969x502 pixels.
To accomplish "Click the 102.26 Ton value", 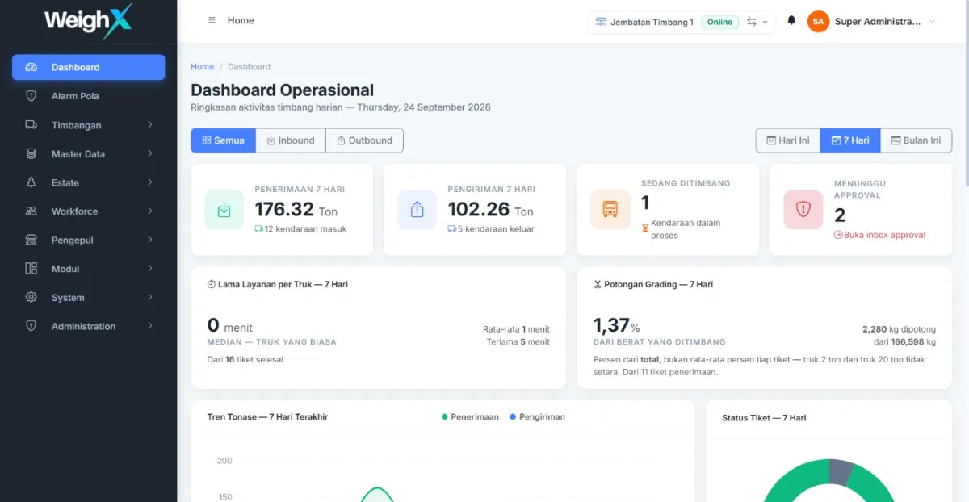I will 491,209.
